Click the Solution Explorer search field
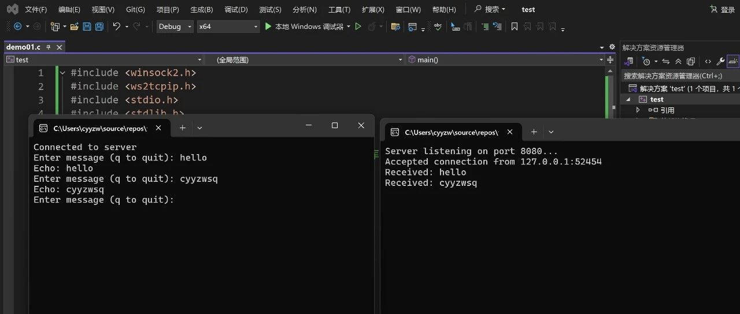740x314 pixels. (x=680, y=76)
